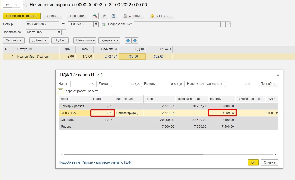Click the Заполнить button
295x180 pixels.
(x=14, y=41)
